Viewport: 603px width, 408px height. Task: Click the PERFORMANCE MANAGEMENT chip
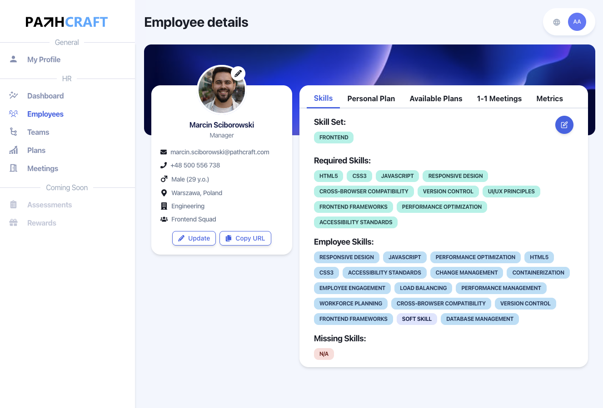coord(501,288)
